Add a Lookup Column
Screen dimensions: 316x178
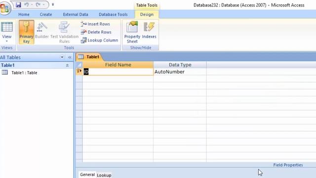pyautogui.click(x=99, y=41)
